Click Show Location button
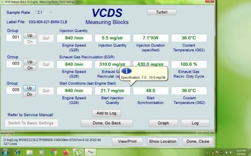This screenshot has height=156, width=251. tap(162, 141)
